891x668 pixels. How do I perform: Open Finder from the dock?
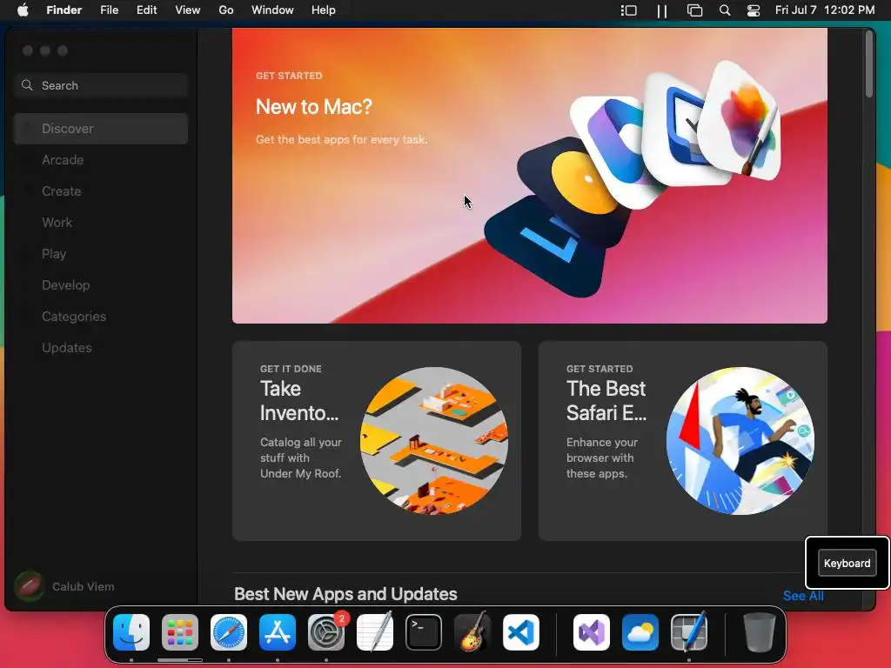[x=131, y=632]
